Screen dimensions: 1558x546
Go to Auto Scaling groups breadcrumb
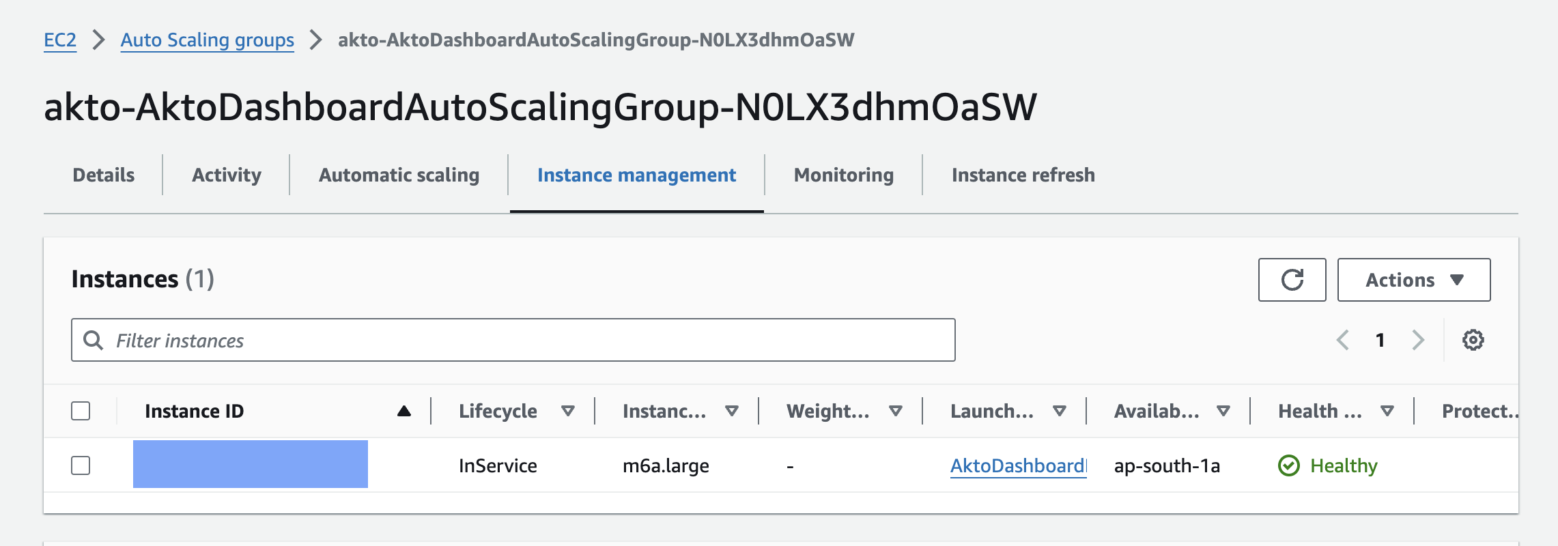208,40
